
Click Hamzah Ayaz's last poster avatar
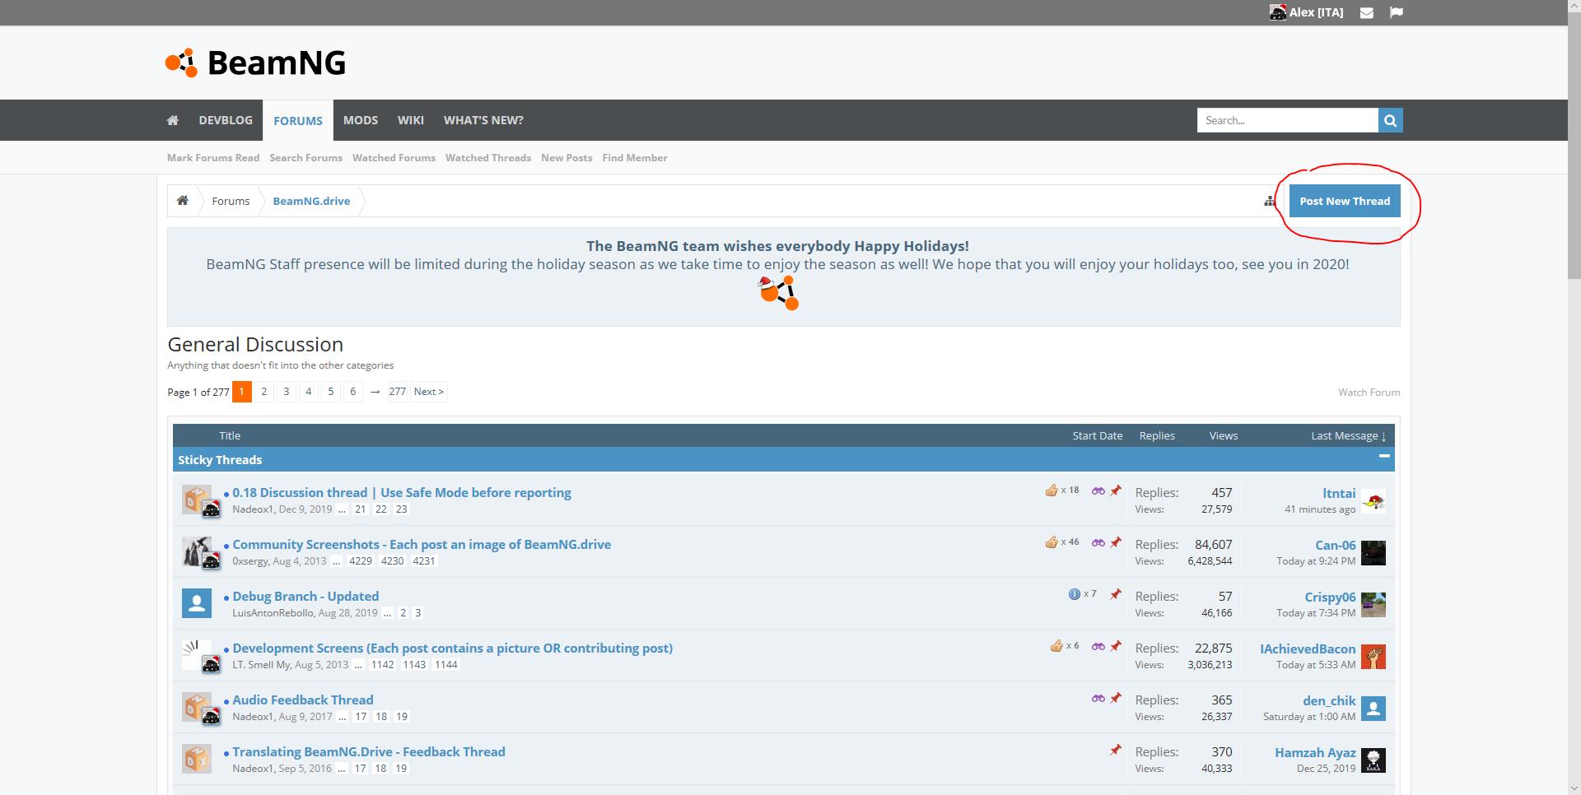(1373, 760)
